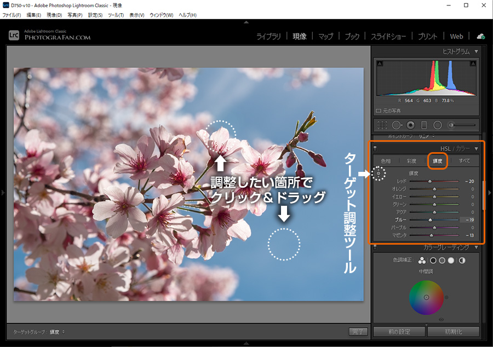Click the Lrc identity plate logo
493x347 pixels.
pyautogui.click(x=14, y=35)
